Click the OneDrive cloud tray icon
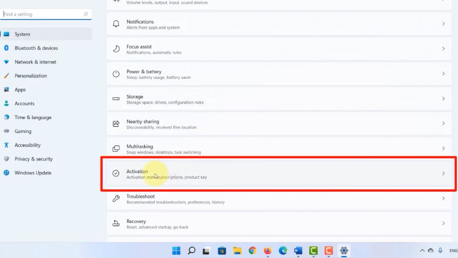Viewport: 458px width, 258px height. pyautogui.click(x=431, y=251)
